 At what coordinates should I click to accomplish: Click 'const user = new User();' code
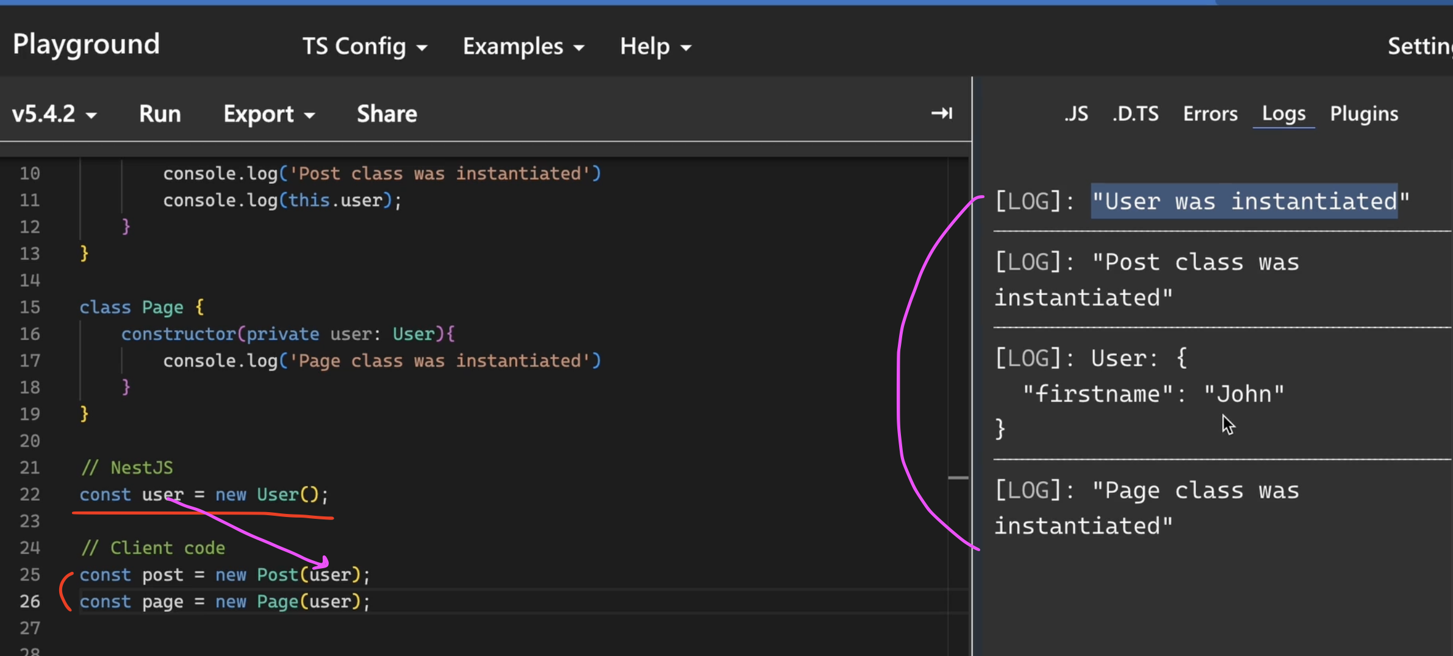pyautogui.click(x=204, y=494)
